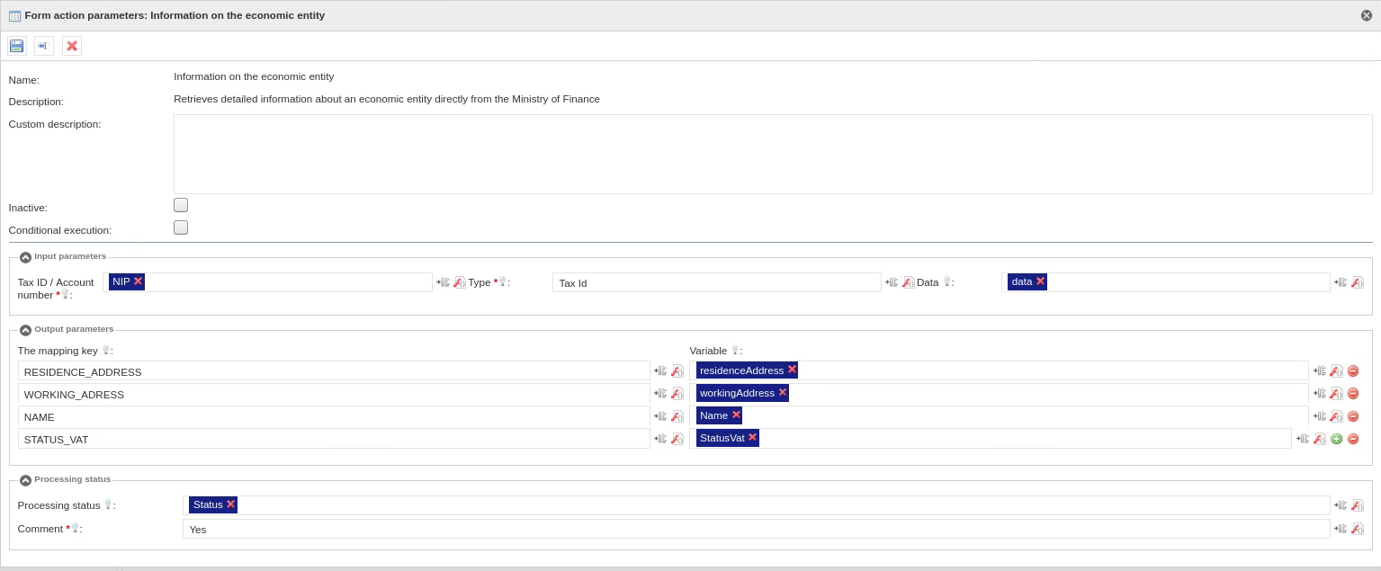This screenshot has width=1381, height=571.
Task: Click the second toolbar icon beside save
Action: tap(43, 46)
